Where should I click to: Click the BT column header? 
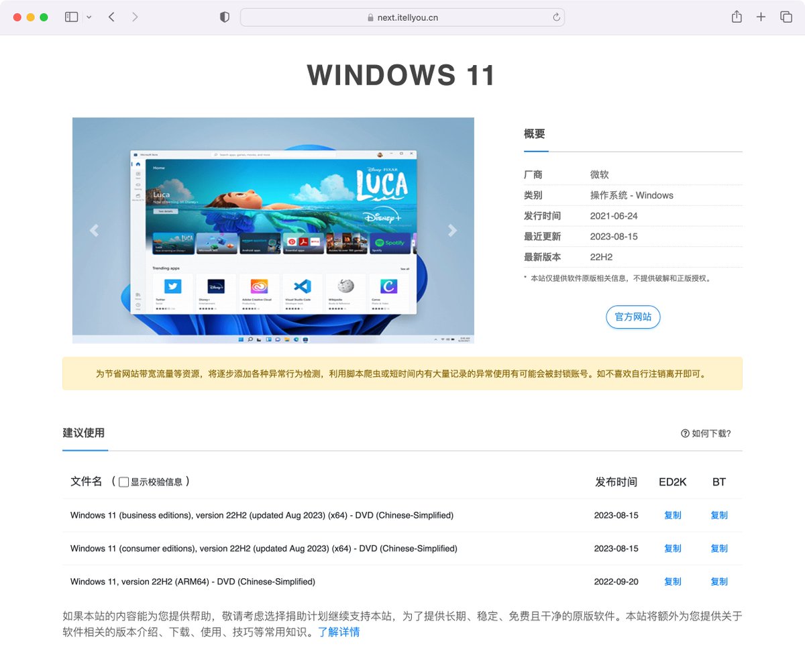click(719, 482)
